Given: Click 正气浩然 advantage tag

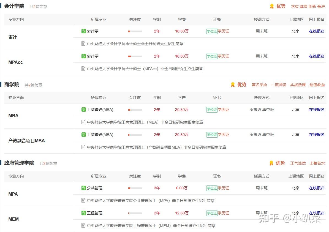Looking at the screenshot, I should coord(298,163).
